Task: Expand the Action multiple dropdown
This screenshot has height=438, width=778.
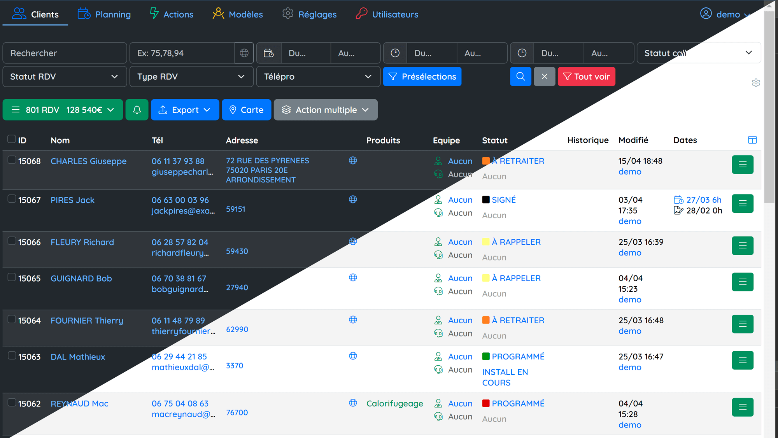Action: [x=325, y=110]
